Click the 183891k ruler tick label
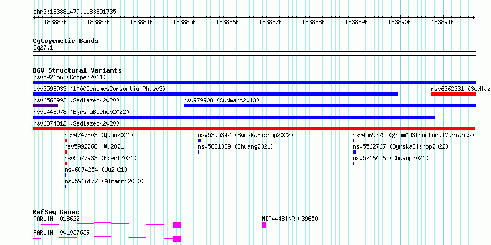 tap(442, 22)
